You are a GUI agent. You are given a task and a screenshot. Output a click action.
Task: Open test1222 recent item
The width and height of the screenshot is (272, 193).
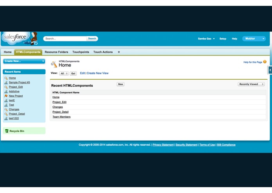[14, 118]
